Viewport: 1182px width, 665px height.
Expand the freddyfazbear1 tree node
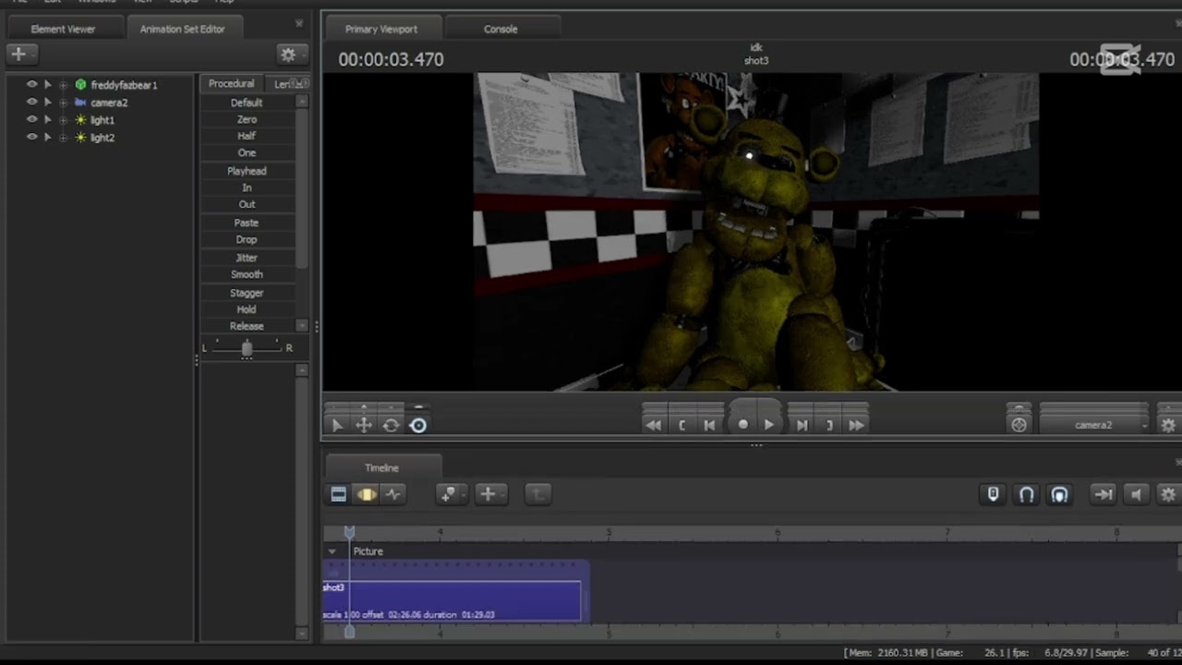[x=64, y=85]
